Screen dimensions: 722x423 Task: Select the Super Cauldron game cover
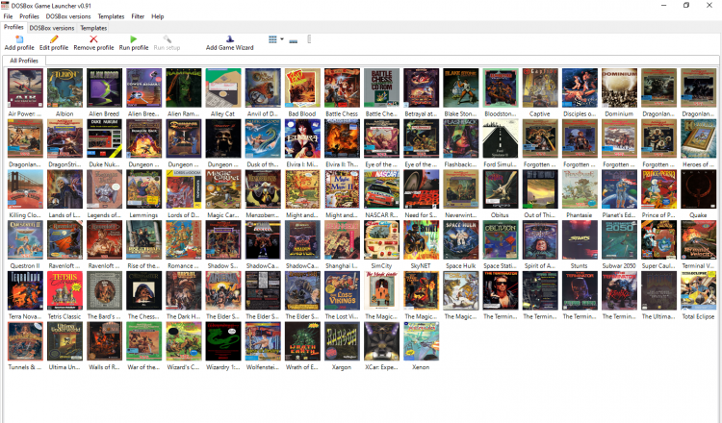[658, 239]
